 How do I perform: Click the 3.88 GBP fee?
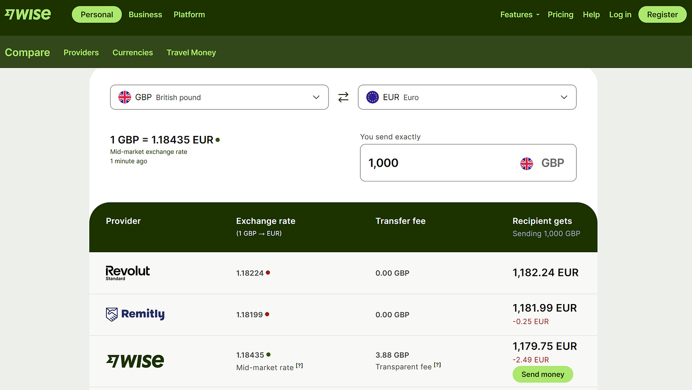pyautogui.click(x=392, y=355)
